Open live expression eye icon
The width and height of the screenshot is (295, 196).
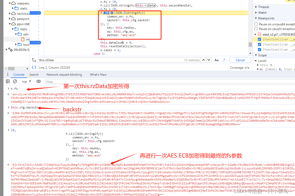(x=39, y=81)
